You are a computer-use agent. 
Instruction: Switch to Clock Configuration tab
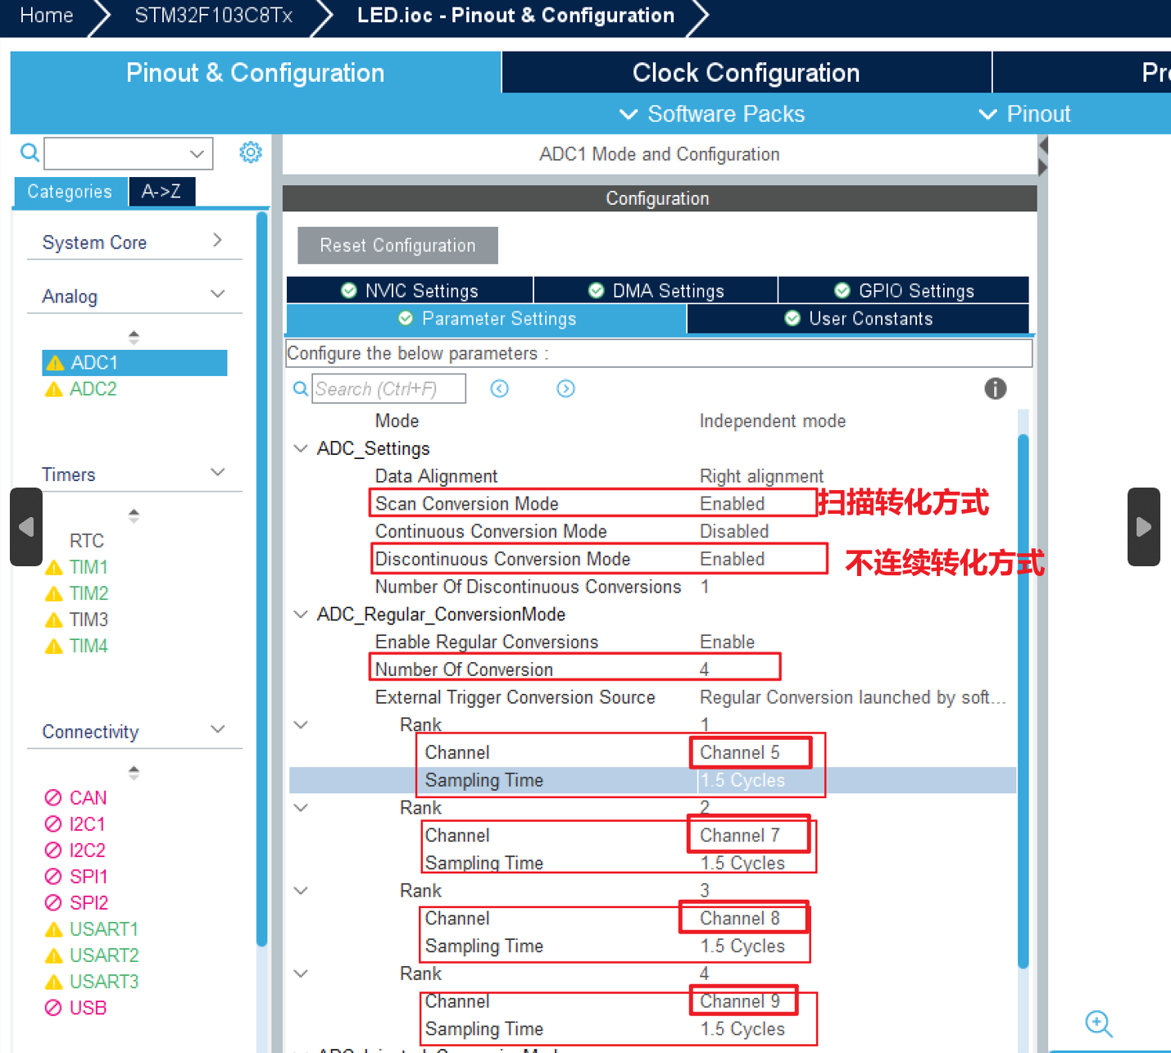point(747,73)
